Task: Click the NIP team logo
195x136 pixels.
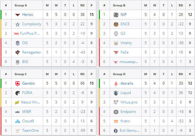Action: (116, 15)
